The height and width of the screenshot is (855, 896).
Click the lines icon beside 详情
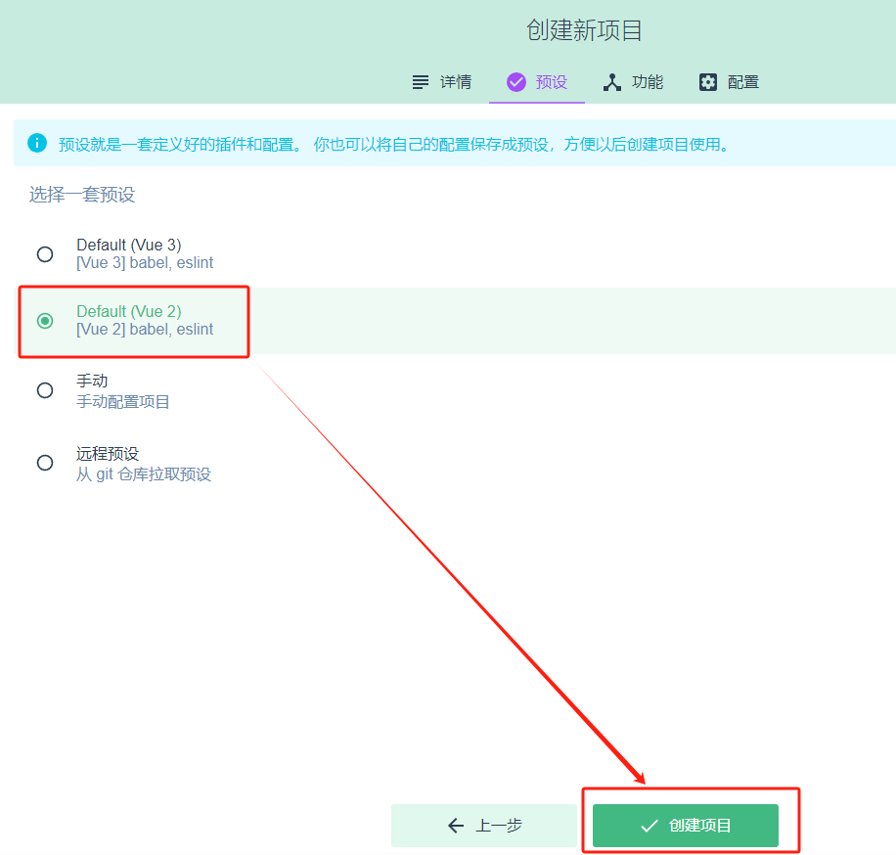[421, 82]
